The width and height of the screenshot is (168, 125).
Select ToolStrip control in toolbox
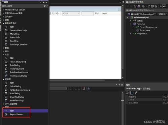coord(14,41)
